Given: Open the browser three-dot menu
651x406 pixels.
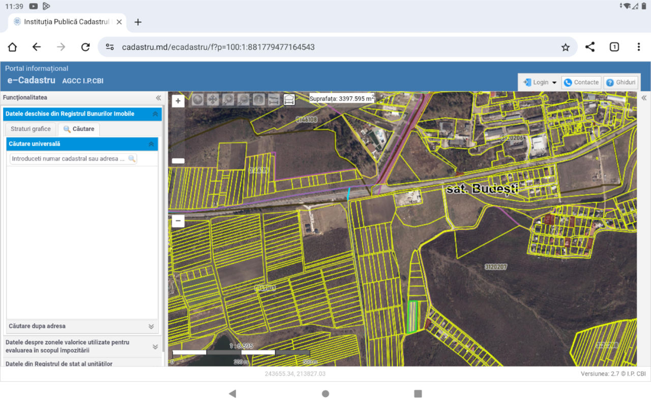Looking at the screenshot, I should coord(639,47).
